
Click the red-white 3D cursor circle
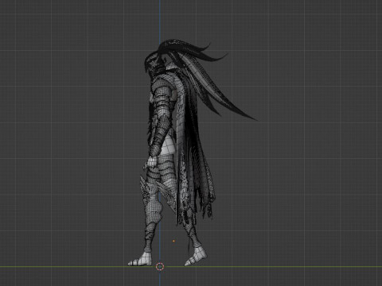160,267
